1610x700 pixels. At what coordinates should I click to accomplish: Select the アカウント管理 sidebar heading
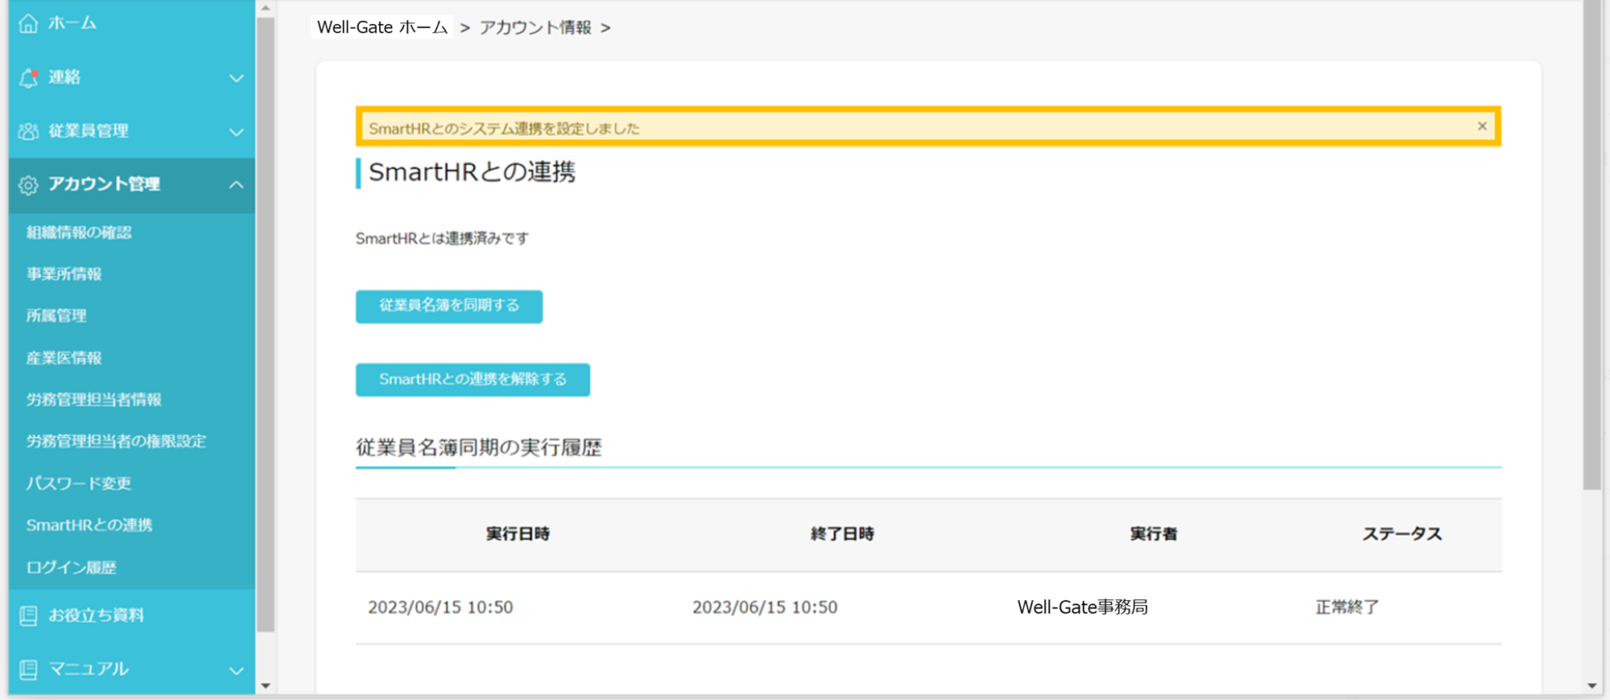coord(105,184)
